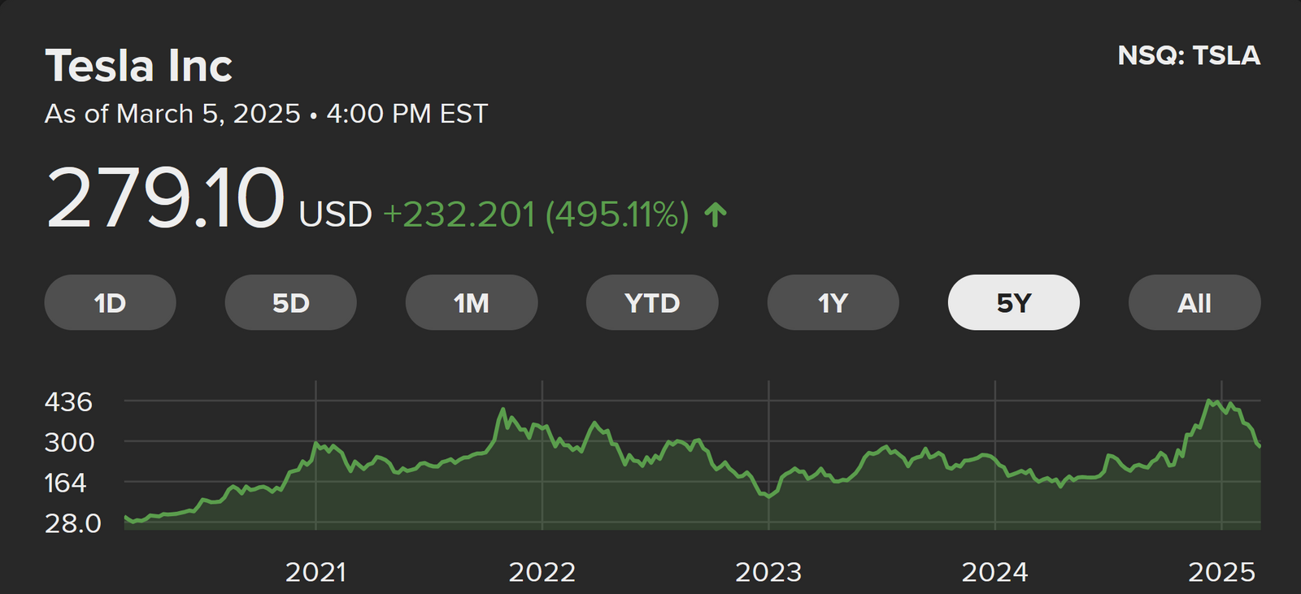Viewport: 1301px width, 594px height.
Task: Switch to the 5D range
Action: click(x=290, y=303)
